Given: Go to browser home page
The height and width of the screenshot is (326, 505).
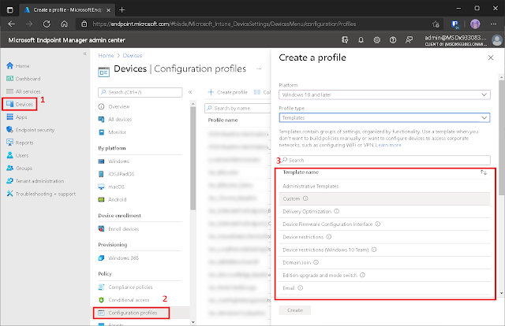Looking at the screenshot, I should [65, 24].
